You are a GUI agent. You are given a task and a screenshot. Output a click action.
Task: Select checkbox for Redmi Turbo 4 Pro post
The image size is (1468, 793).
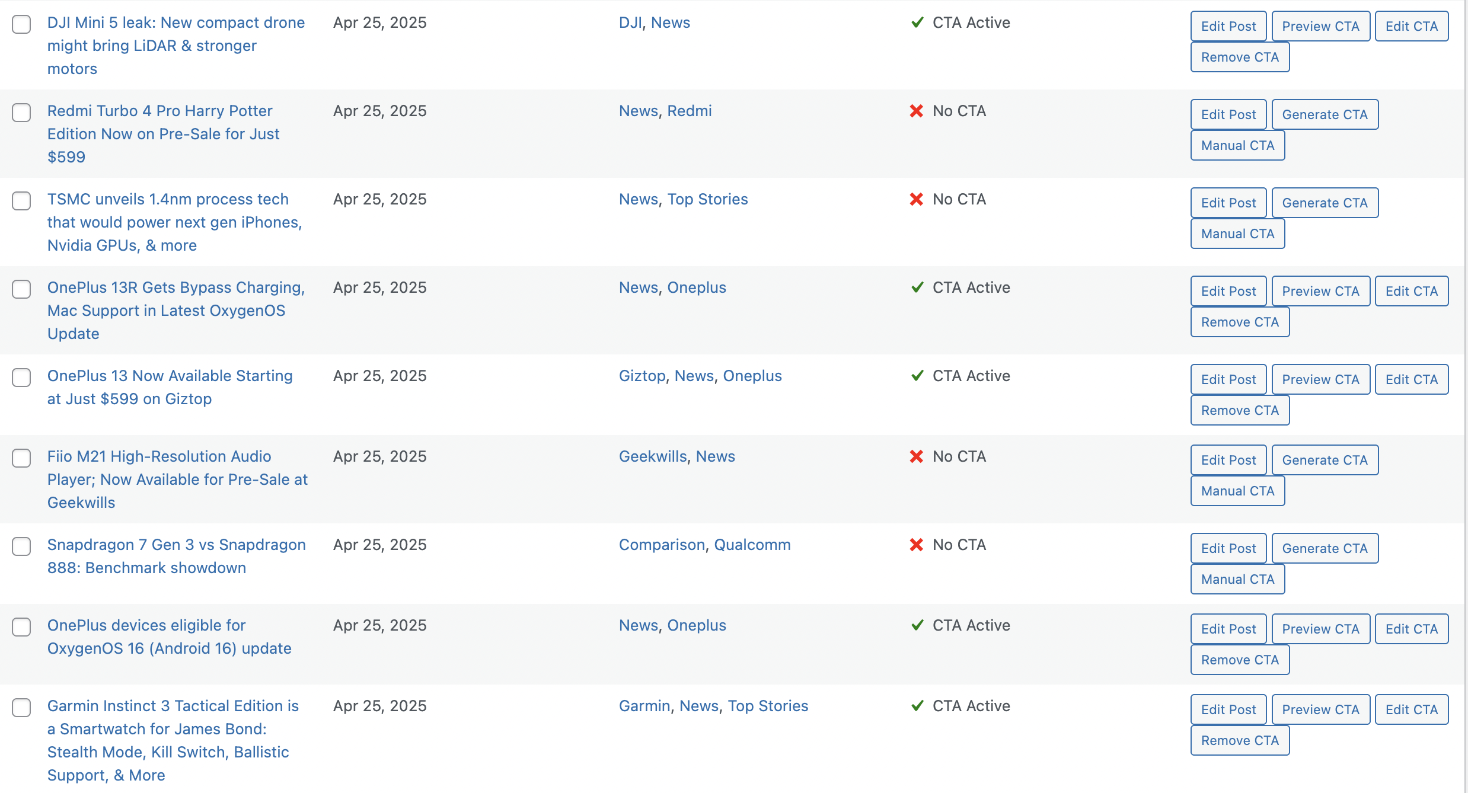[x=21, y=113]
